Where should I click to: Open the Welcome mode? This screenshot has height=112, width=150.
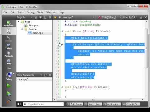pos(9,24)
